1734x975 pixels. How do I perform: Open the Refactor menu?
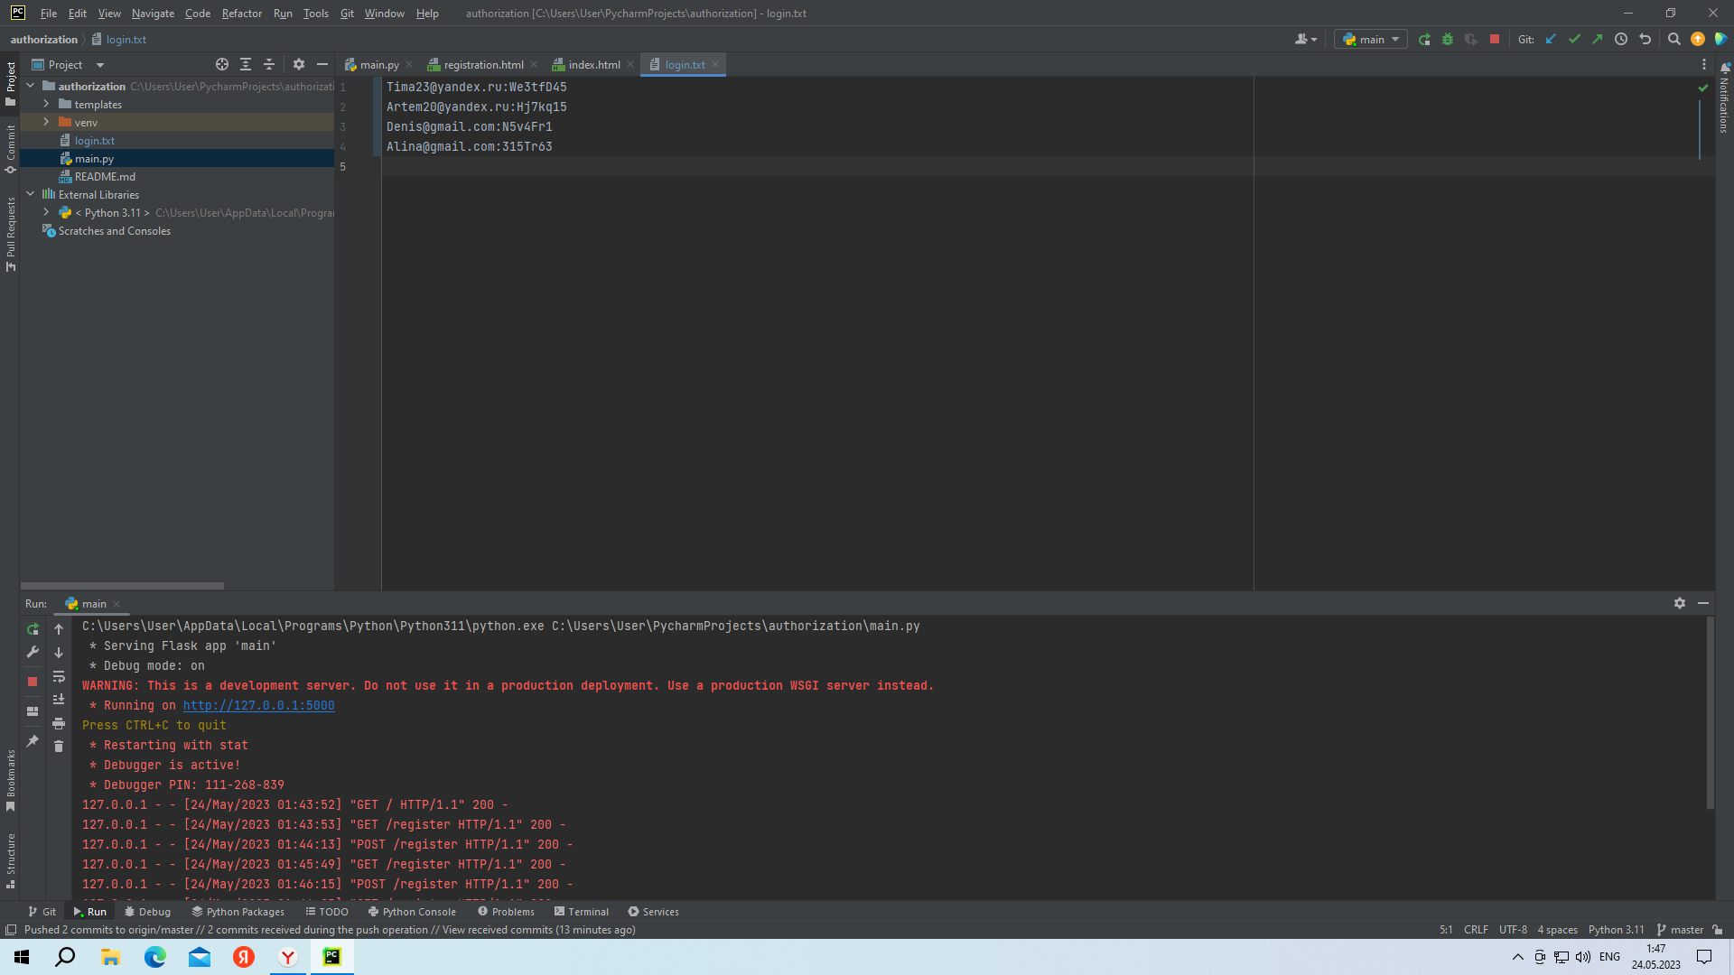pyautogui.click(x=241, y=14)
